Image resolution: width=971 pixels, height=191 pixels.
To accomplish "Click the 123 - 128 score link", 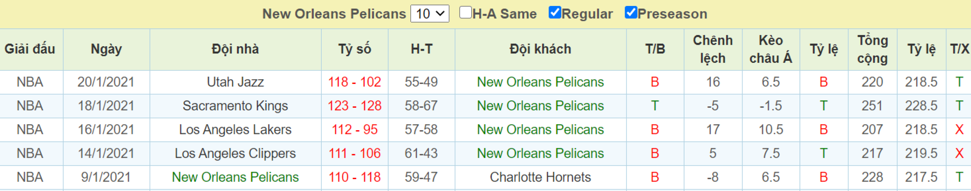I will tap(354, 106).
